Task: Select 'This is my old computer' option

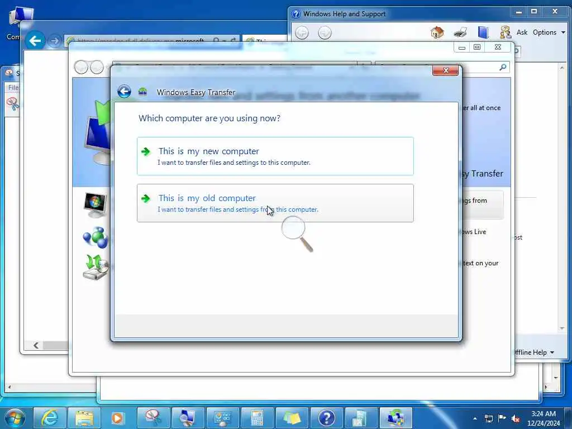Action: [275, 203]
